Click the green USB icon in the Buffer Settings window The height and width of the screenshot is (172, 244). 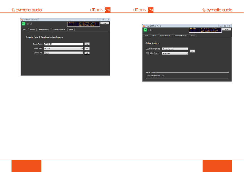[x=145, y=30]
